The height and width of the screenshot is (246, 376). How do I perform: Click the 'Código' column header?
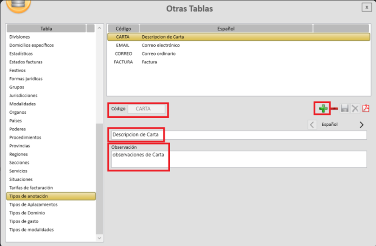(x=123, y=28)
